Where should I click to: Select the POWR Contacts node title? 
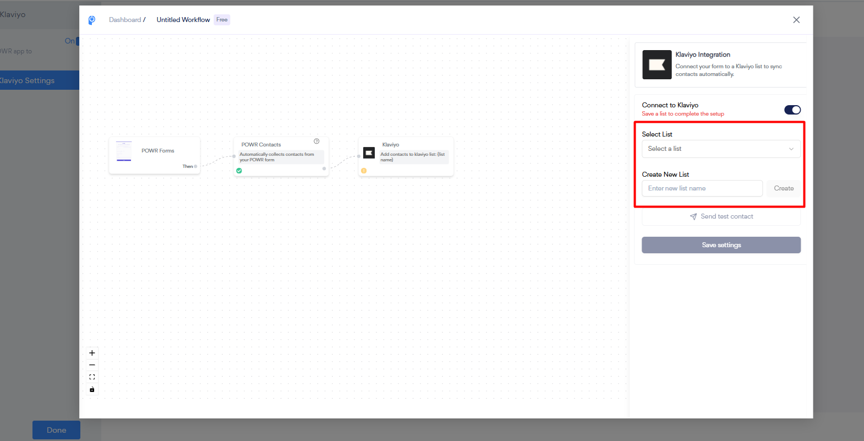[x=261, y=145]
